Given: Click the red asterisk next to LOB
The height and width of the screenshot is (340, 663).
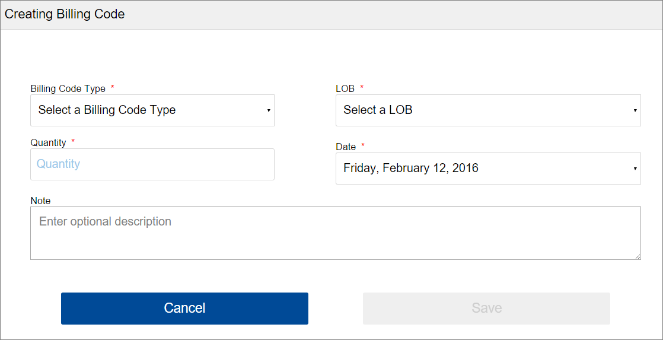Looking at the screenshot, I should point(362,88).
